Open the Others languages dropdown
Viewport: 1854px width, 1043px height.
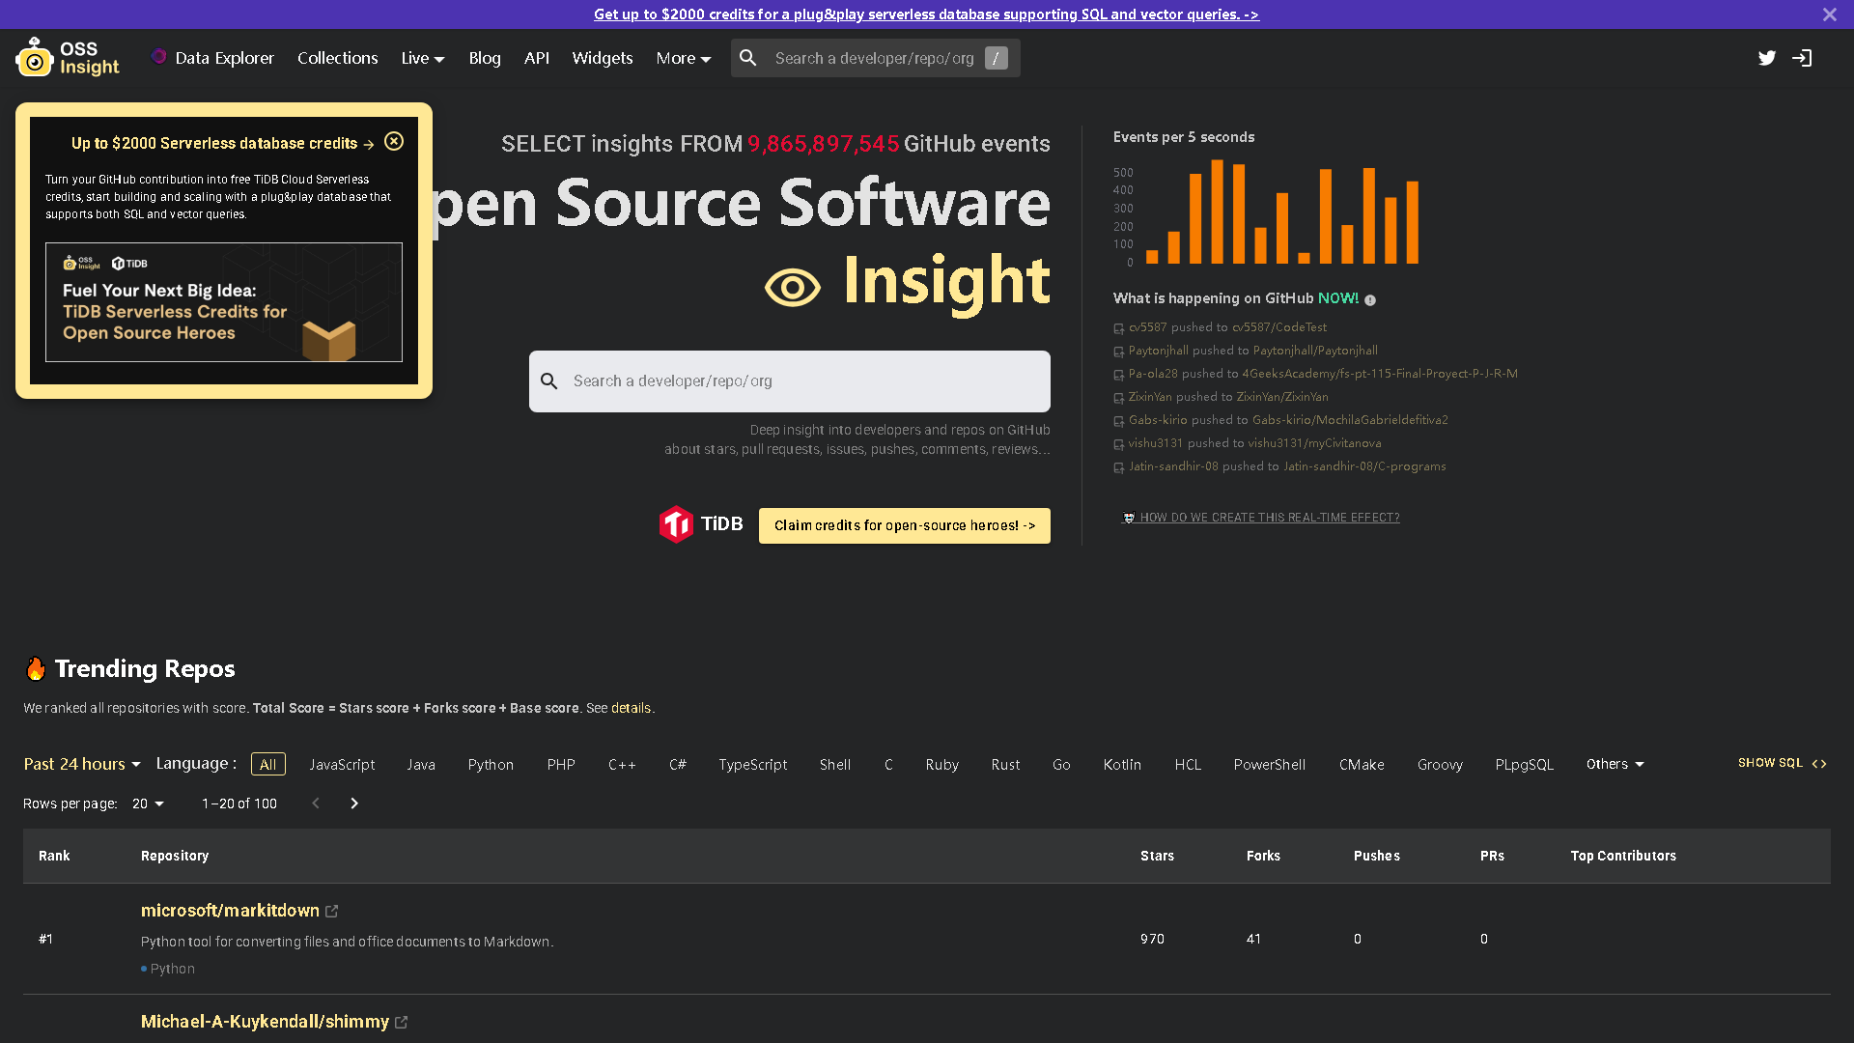1614,764
